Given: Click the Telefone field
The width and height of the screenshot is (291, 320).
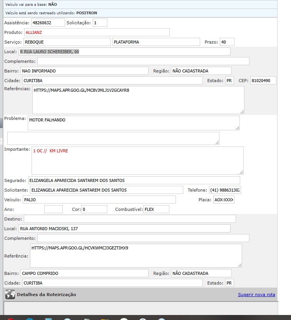Looking at the screenshot, I should (225, 190).
